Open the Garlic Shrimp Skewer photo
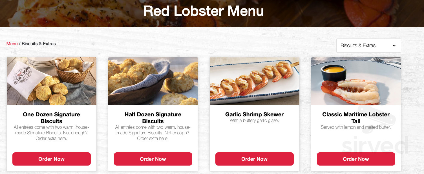Image resolution: width=424 pixels, height=174 pixels. pyautogui.click(x=255, y=81)
